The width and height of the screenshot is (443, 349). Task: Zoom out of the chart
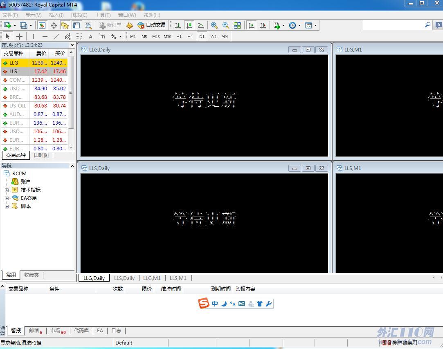226,25
